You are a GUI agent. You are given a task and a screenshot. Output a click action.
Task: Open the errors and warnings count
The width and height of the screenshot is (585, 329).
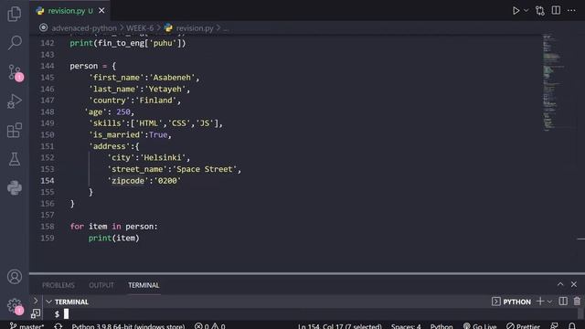tap(209, 326)
